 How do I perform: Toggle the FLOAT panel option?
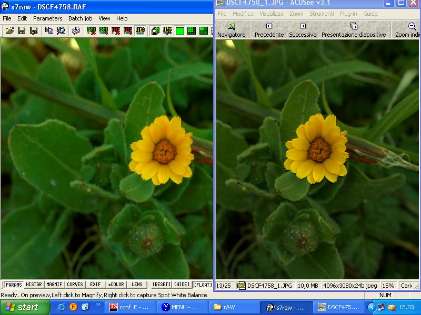coord(203,285)
